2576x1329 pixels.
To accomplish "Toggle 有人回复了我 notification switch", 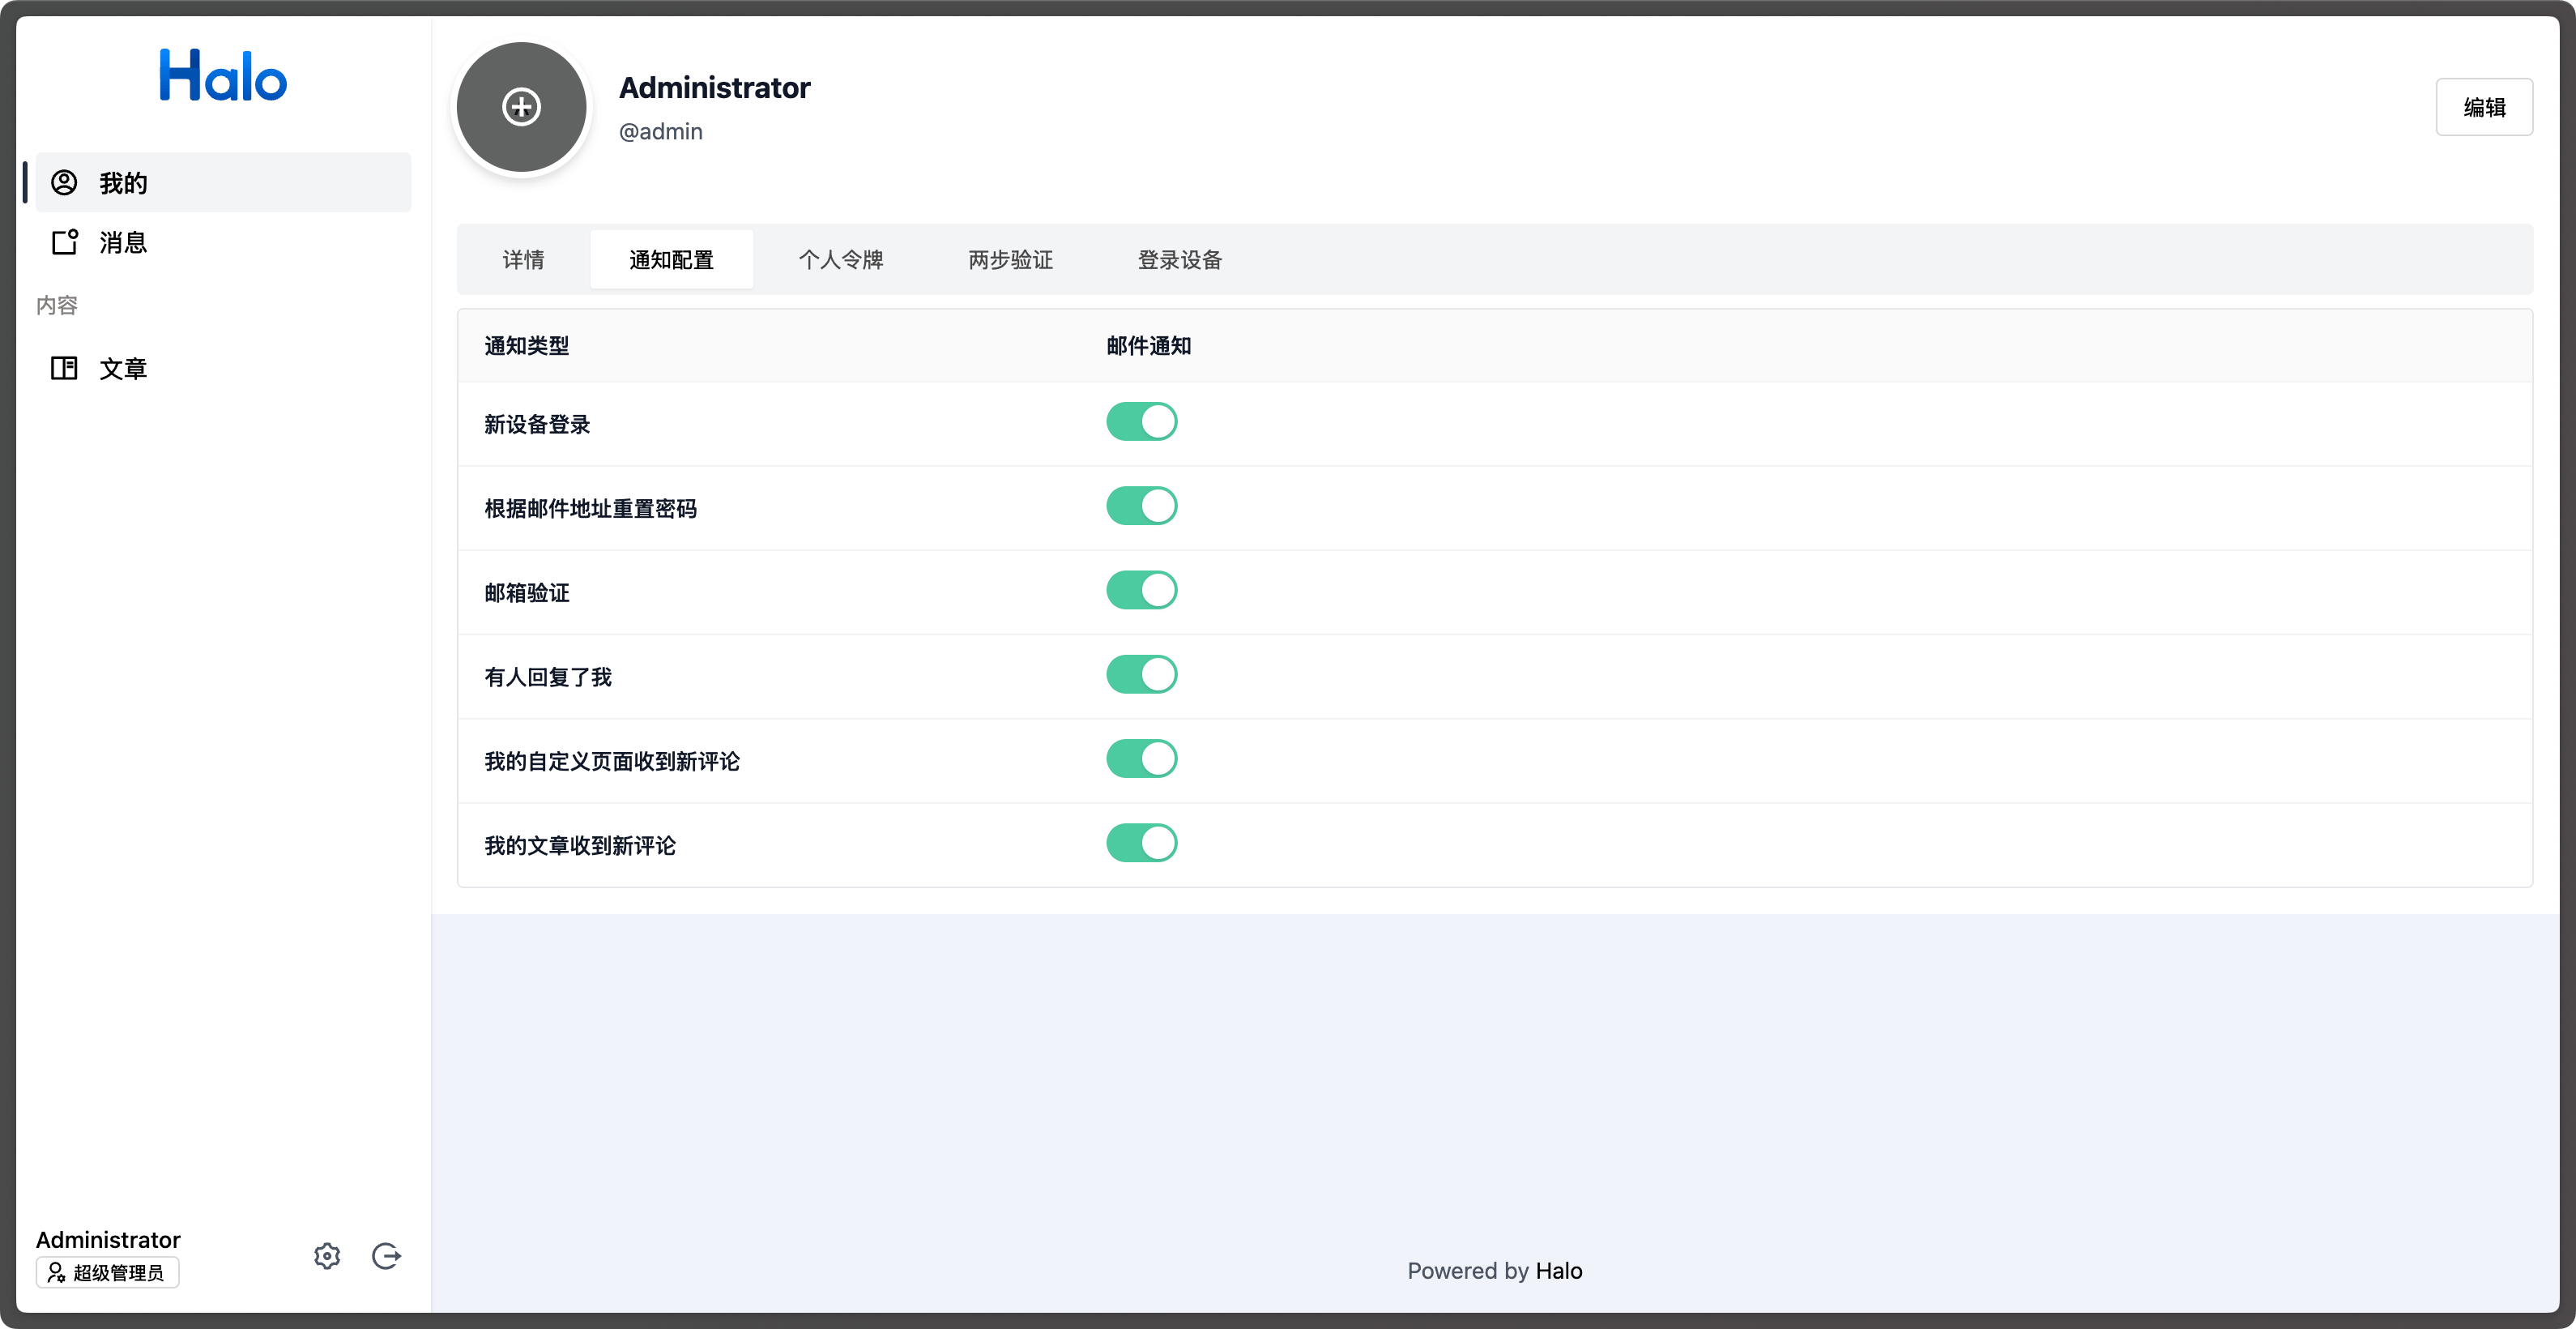I will pos(1141,675).
